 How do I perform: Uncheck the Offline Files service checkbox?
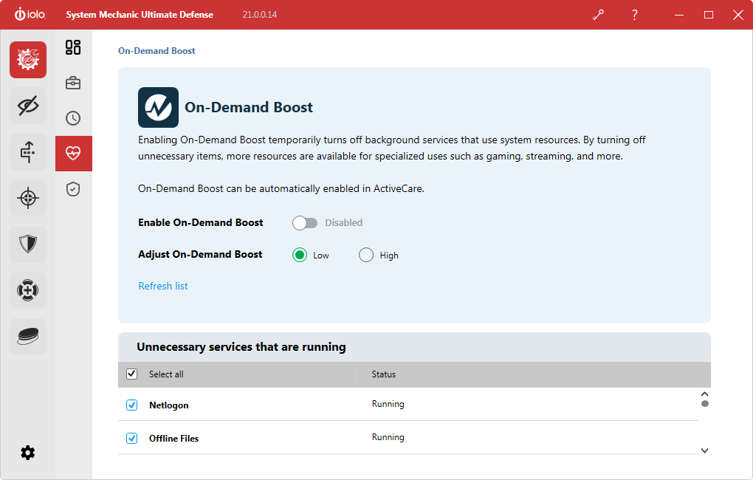pos(131,438)
